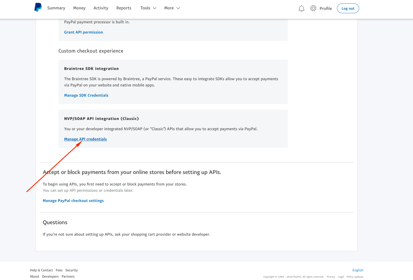The height and width of the screenshot is (280, 413).
Task: Expand the Tools dropdown chevron
Action: coord(155,8)
